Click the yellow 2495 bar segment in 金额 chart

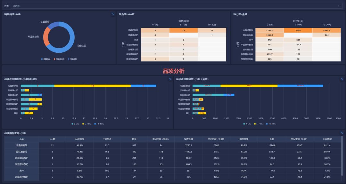[x=249, y=86]
